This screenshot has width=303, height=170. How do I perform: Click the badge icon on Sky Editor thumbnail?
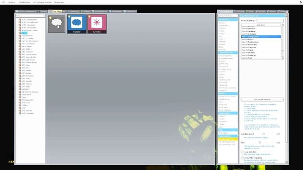coord(70,17)
